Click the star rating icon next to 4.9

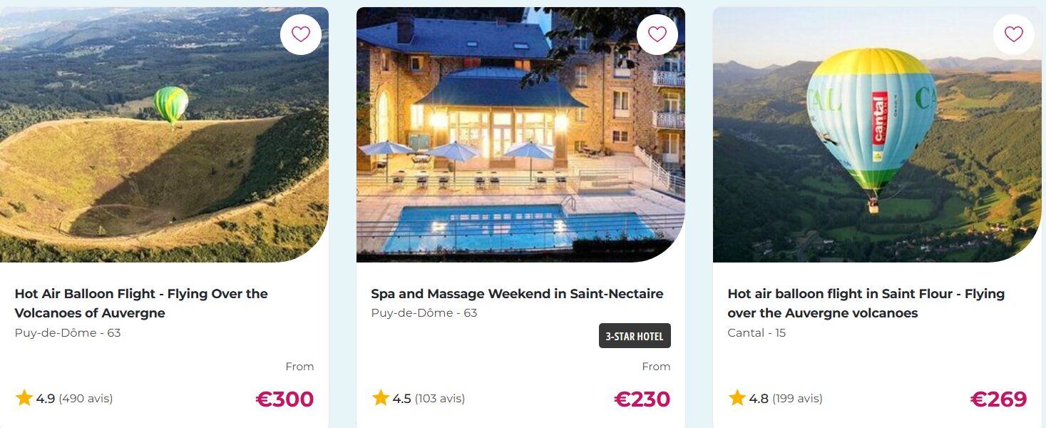point(24,398)
